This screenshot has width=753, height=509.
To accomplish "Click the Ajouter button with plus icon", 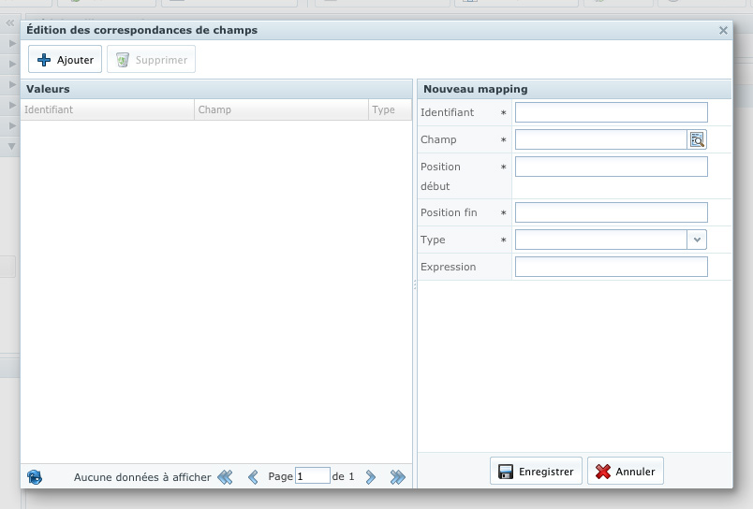I will pyautogui.click(x=65, y=60).
